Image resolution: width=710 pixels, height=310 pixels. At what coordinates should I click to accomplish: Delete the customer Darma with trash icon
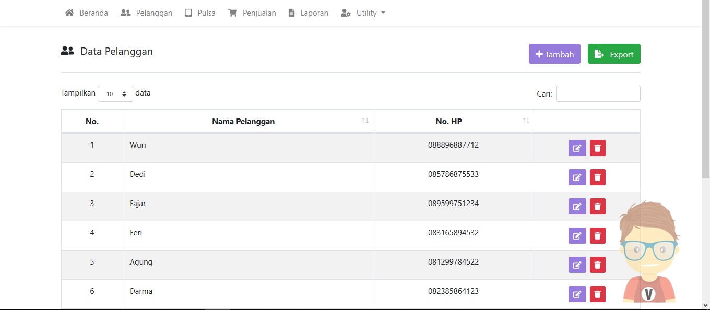tap(598, 294)
